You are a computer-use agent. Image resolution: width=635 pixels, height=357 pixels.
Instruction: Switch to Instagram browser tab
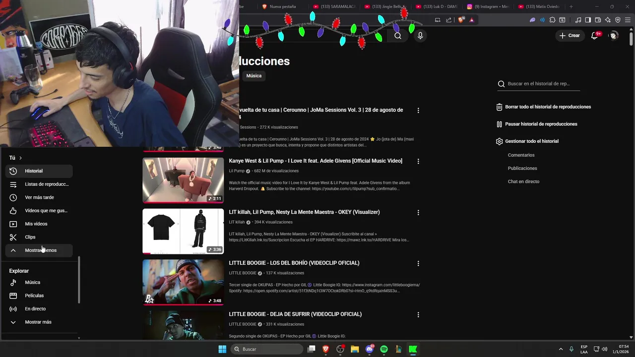[x=489, y=6]
